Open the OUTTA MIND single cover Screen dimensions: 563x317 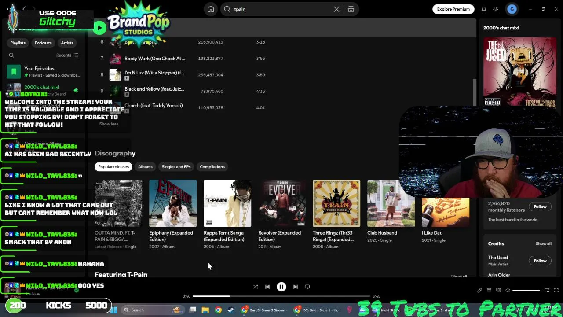tap(118, 203)
